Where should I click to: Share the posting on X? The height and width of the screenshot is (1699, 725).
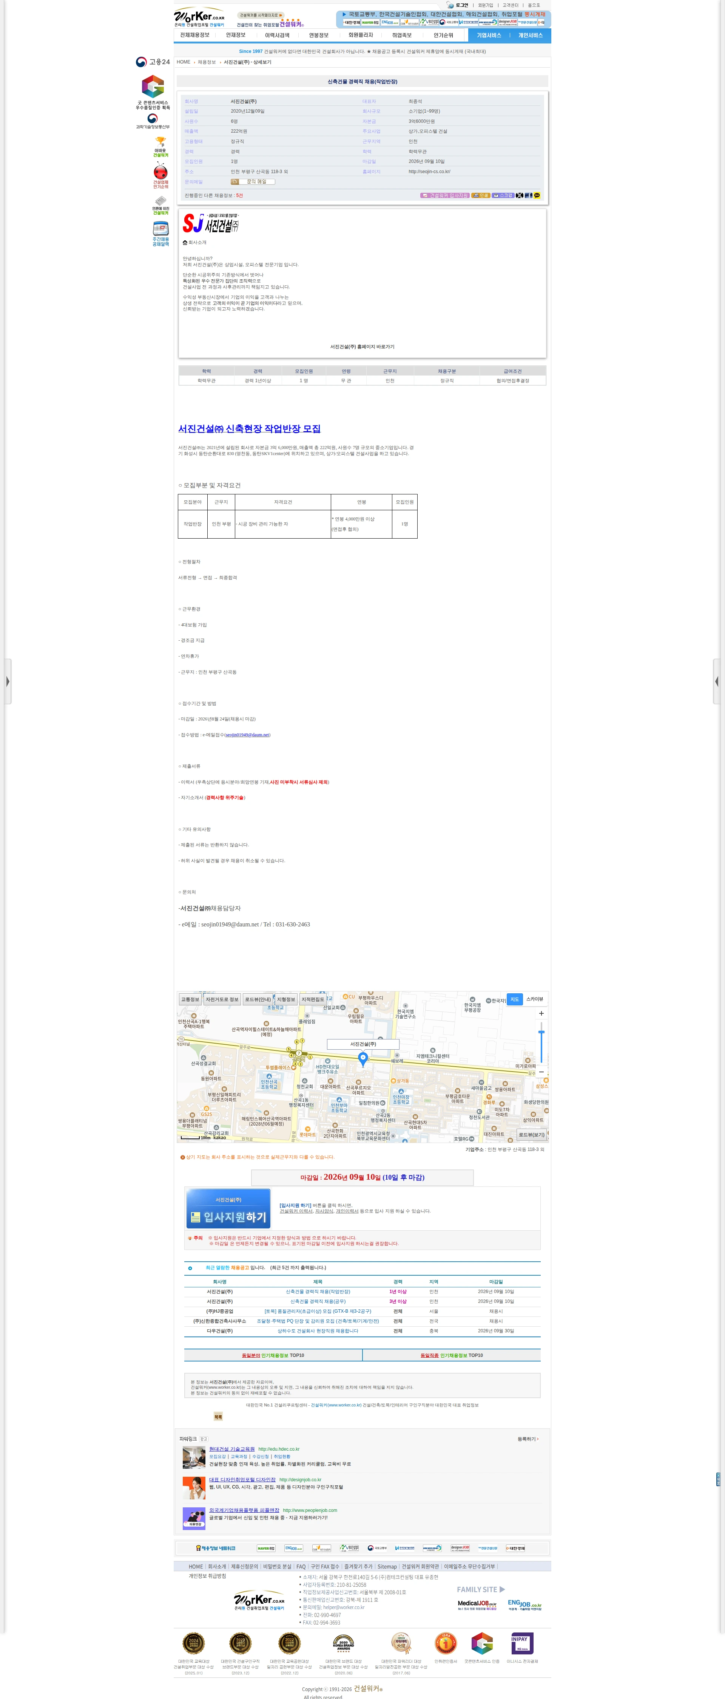(x=519, y=195)
